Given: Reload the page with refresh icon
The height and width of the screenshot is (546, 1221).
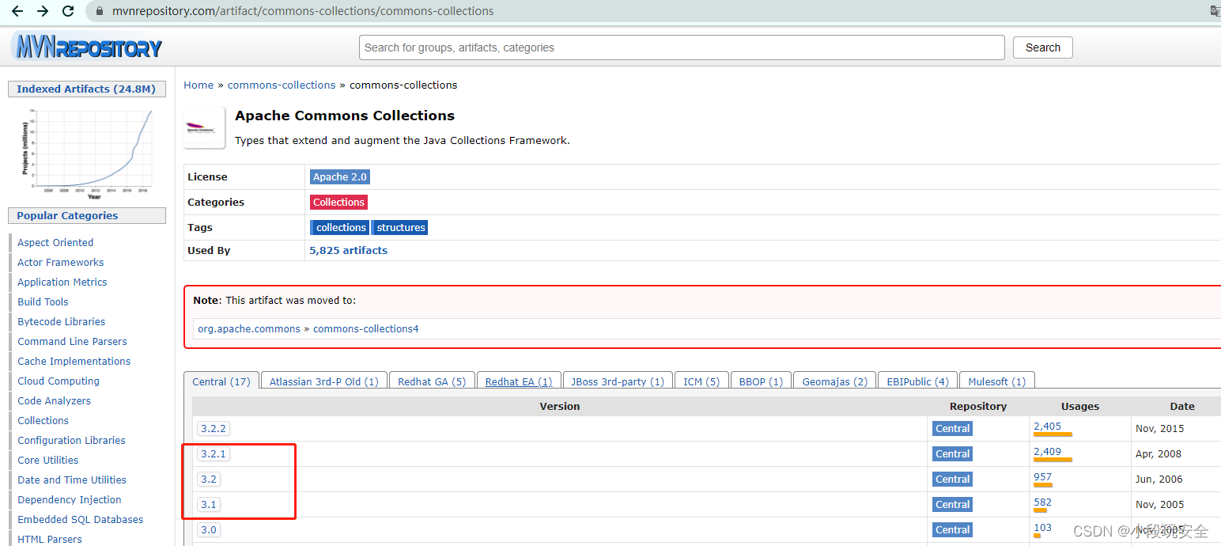Looking at the screenshot, I should tap(68, 11).
